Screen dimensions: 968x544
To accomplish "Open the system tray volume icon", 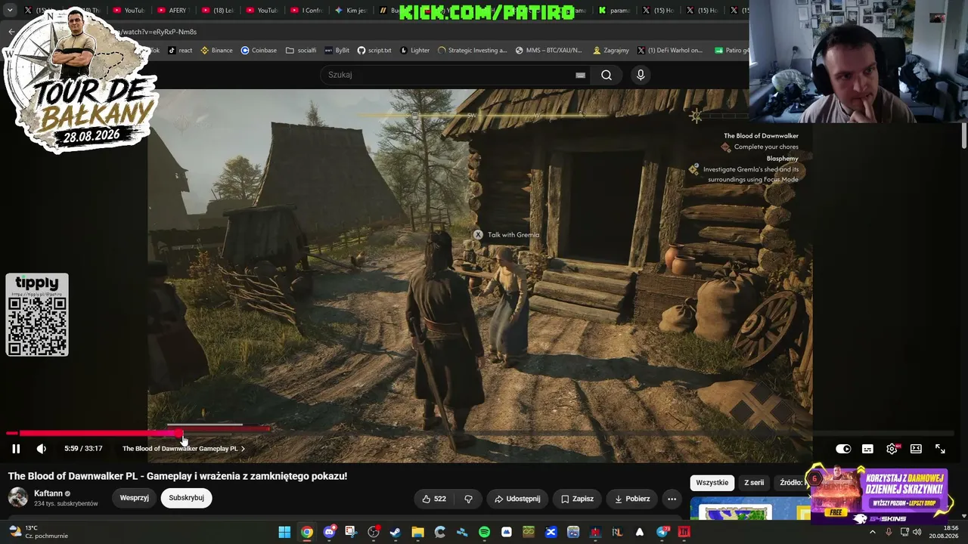I will tap(917, 532).
